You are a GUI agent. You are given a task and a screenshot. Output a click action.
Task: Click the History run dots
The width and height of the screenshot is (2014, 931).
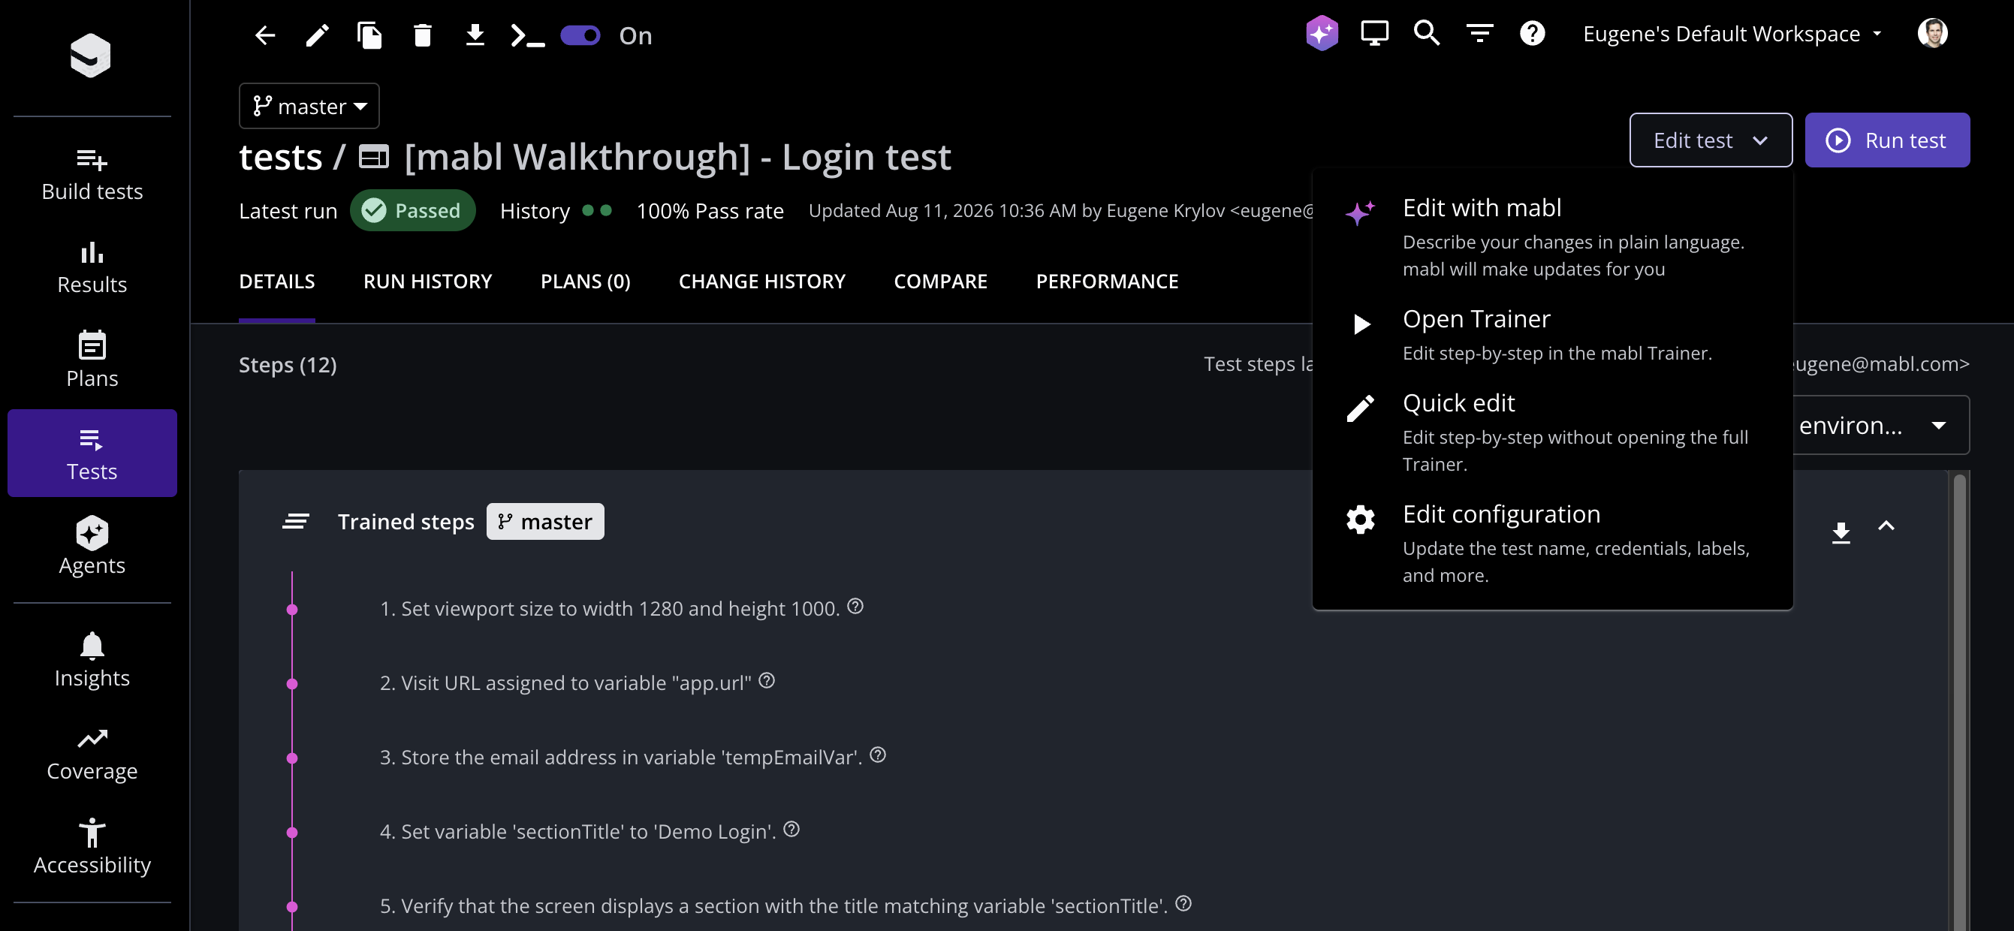pos(596,210)
